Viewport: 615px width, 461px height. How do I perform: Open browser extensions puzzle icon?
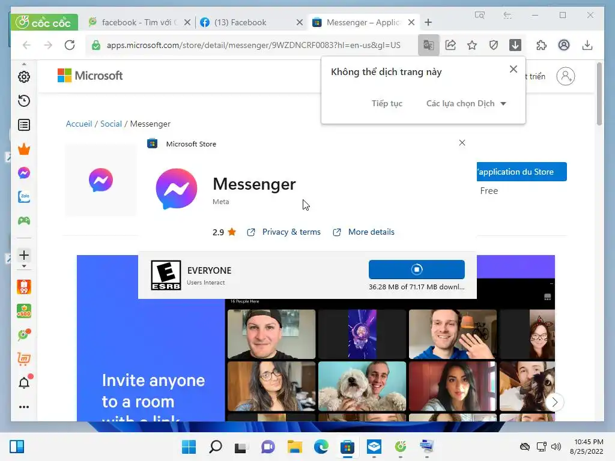pos(542,45)
